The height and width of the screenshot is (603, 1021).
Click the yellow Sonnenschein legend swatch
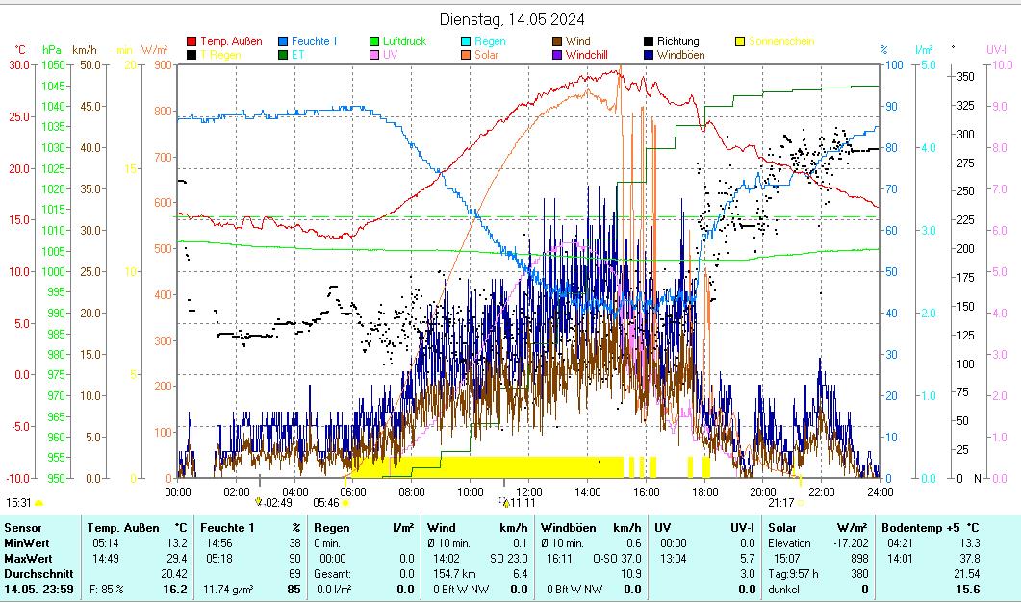tap(740, 41)
